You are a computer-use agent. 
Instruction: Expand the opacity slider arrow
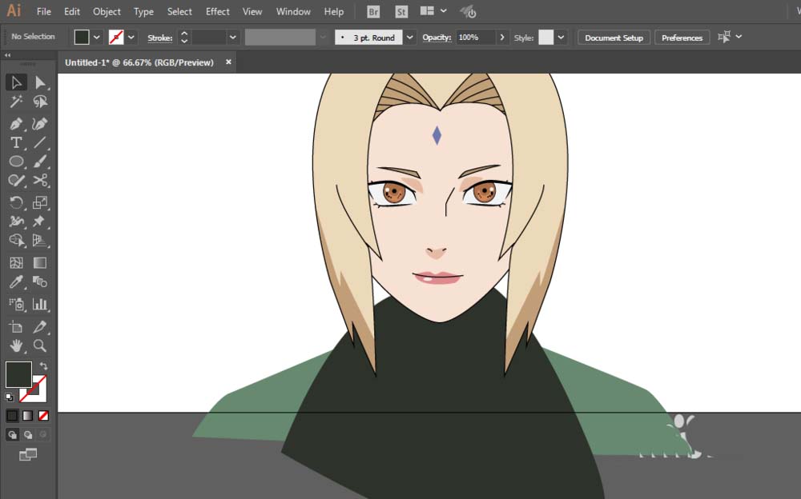(502, 38)
